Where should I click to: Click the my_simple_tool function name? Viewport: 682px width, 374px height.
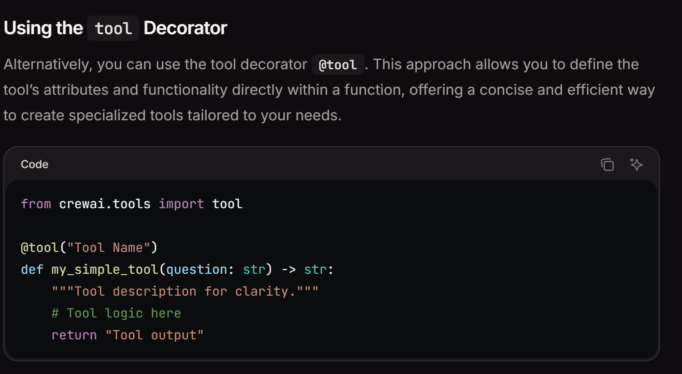coord(104,269)
